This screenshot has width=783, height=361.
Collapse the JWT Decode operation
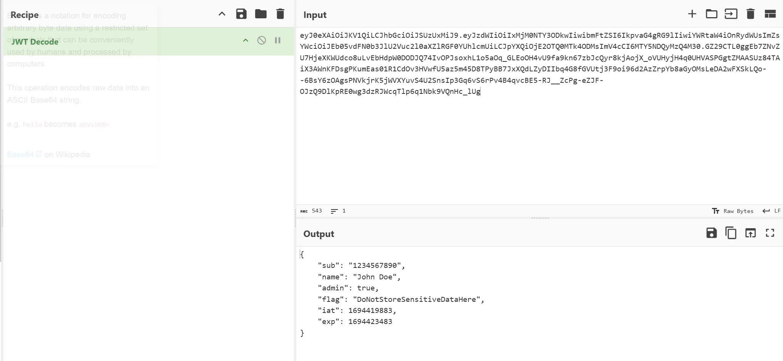tap(246, 40)
